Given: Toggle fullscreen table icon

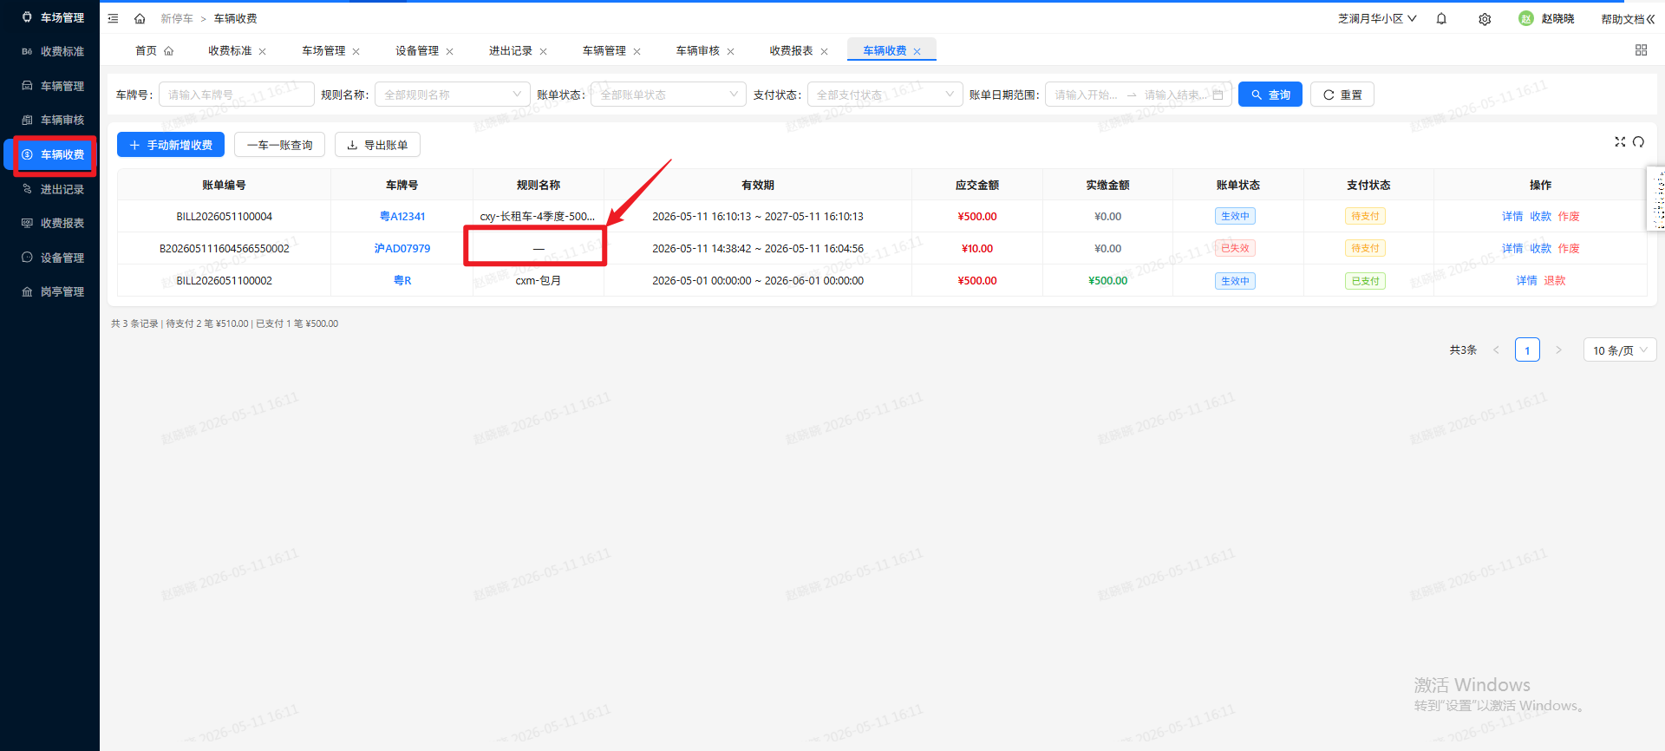Looking at the screenshot, I should coord(1620,141).
